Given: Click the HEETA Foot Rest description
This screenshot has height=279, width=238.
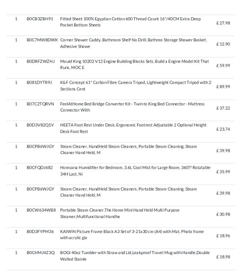Looking at the screenshot, I should click(x=133, y=128).
